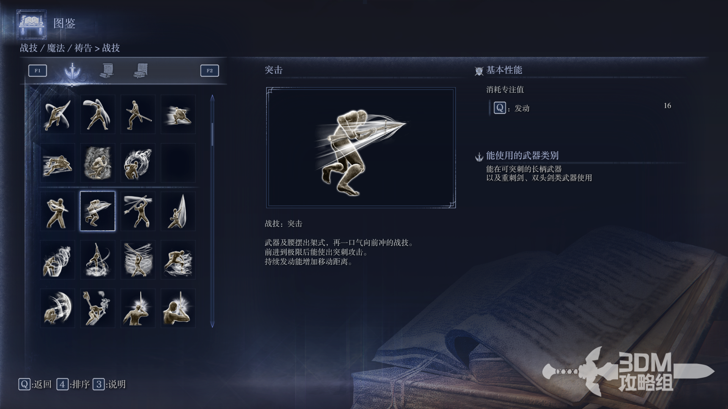728x409 pixels.
Task: Toggle the 说明 description option
Action: (109, 384)
